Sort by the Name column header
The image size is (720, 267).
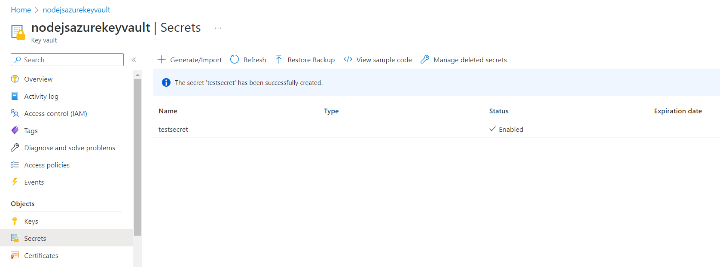click(168, 111)
